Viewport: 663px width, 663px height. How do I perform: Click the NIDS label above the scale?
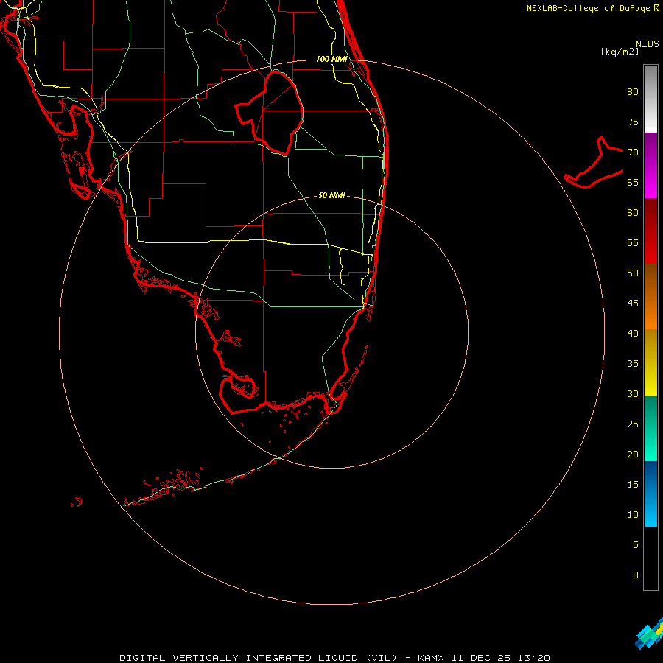point(647,44)
